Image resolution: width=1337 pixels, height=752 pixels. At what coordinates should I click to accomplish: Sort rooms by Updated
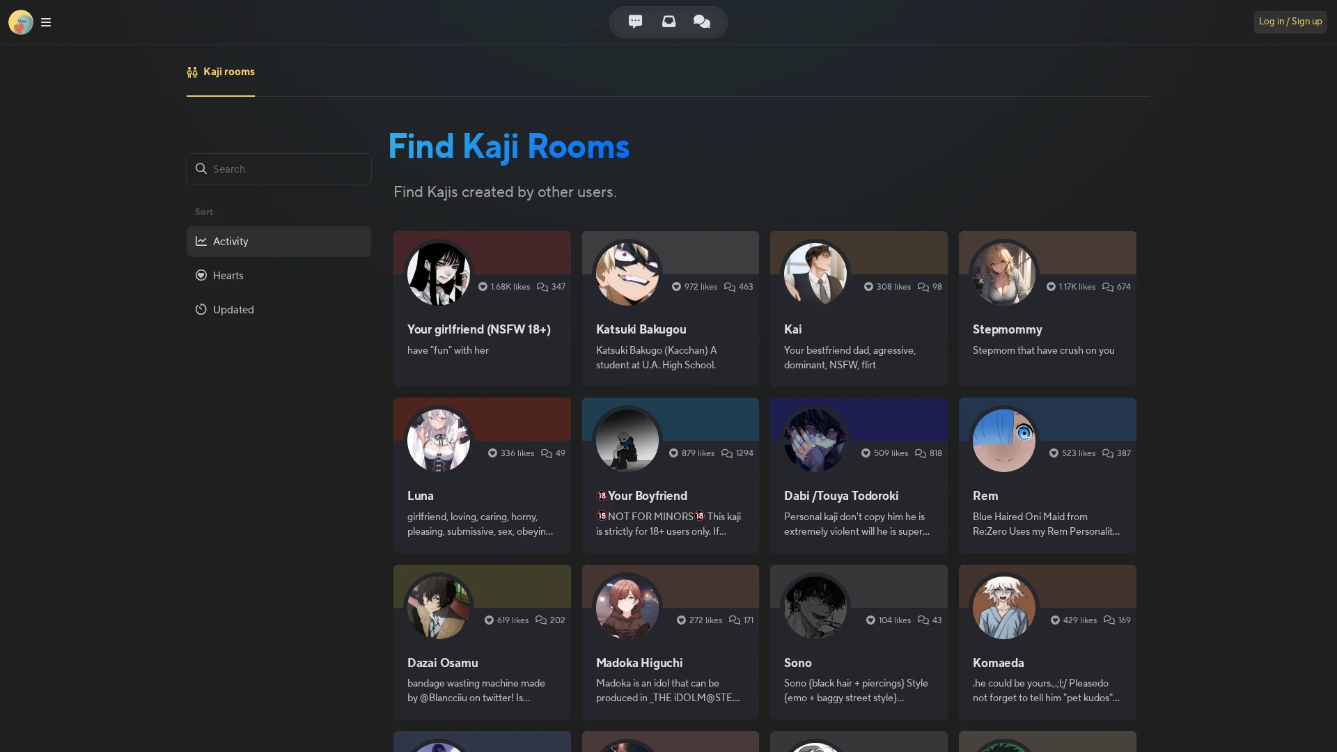[x=279, y=310]
